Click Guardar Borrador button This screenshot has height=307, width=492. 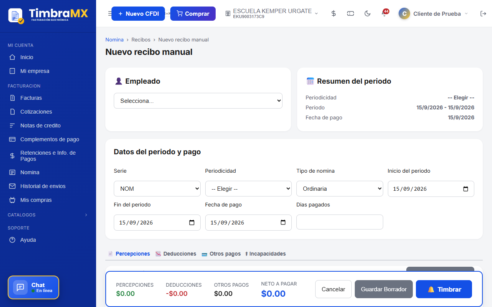click(x=384, y=289)
